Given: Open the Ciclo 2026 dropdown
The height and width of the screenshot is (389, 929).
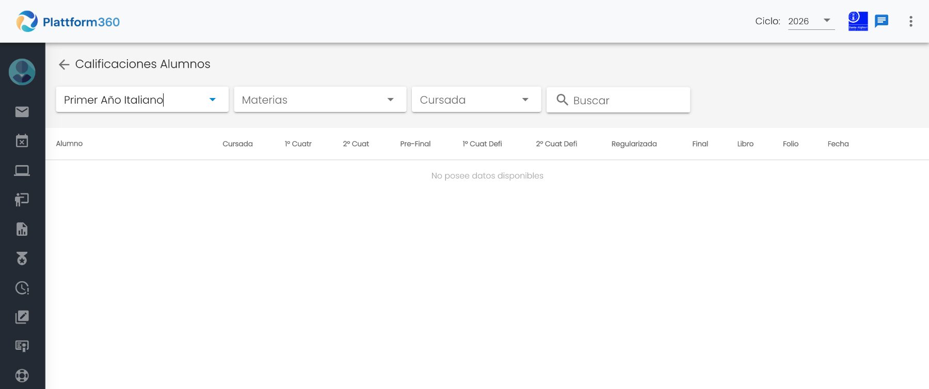Looking at the screenshot, I should (811, 21).
